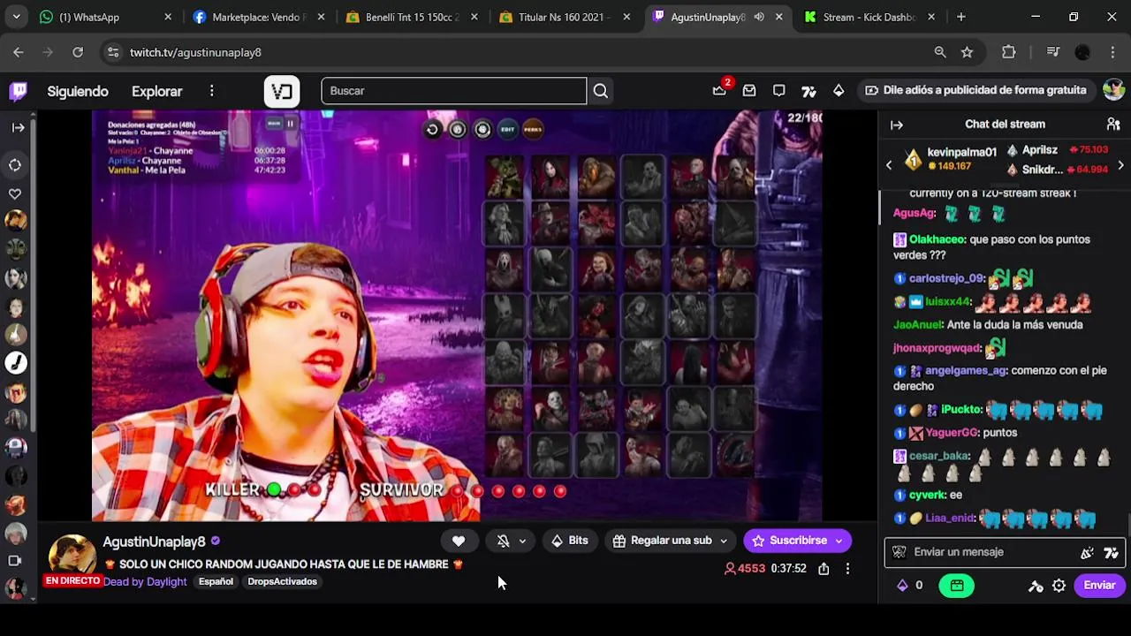This screenshot has height=636, width=1131.
Task: Click the Suscribirse button
Action: coord(789,541)
